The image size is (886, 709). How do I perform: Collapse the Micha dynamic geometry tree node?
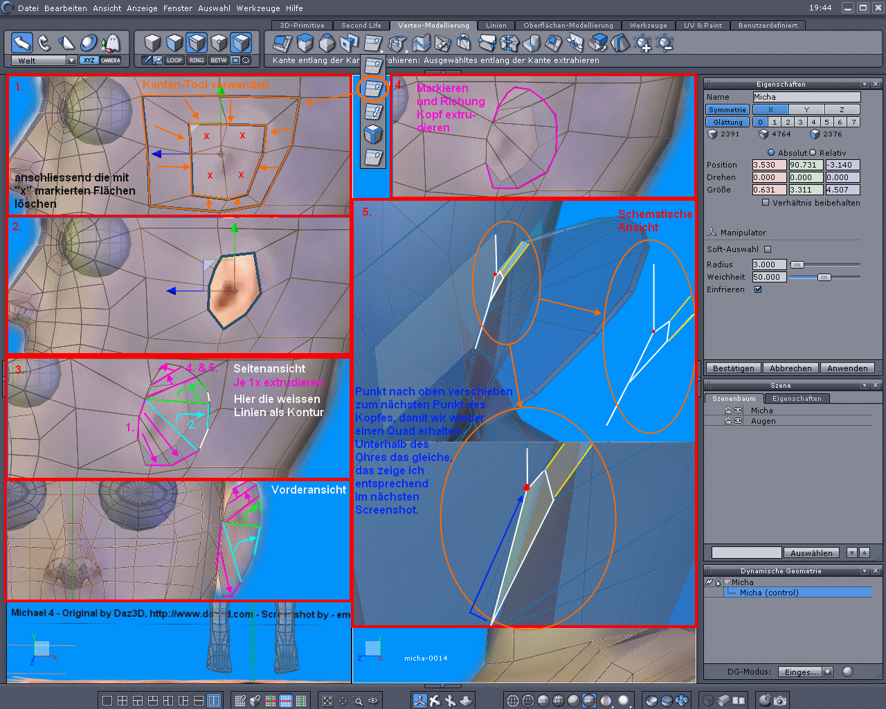pos(727,582)
